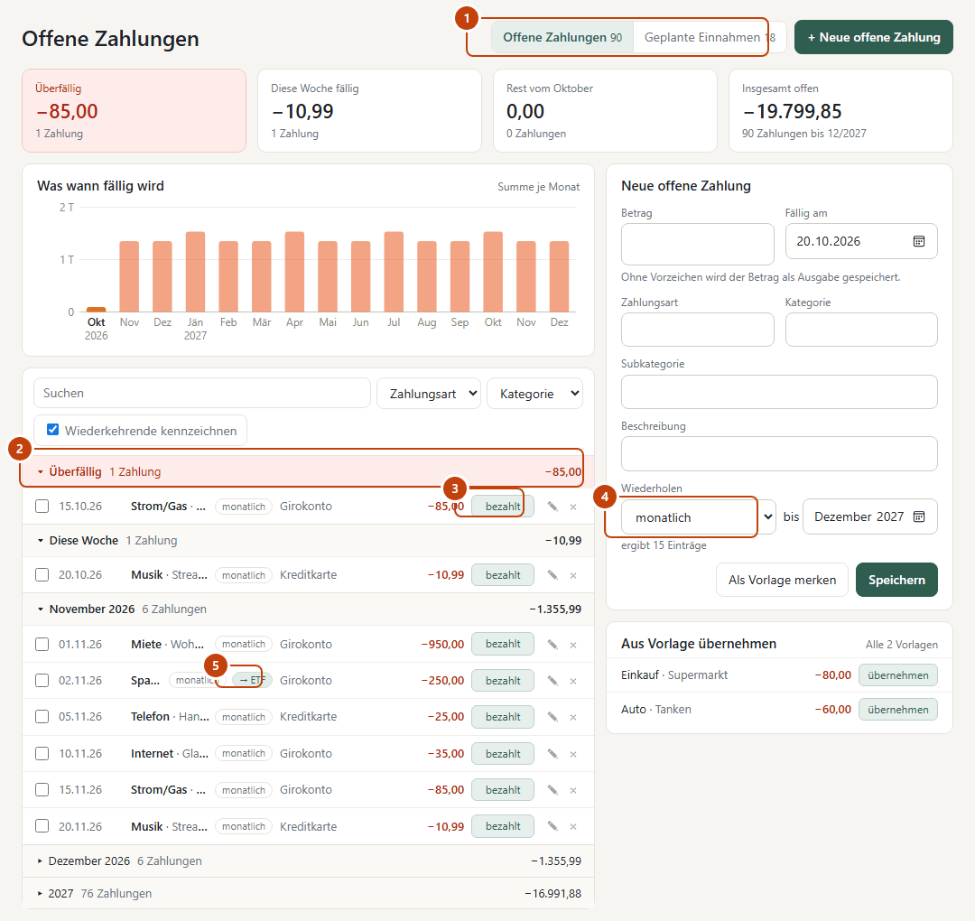
Task: Open the Alle 2 Vorlagen link
Action: 902,645
